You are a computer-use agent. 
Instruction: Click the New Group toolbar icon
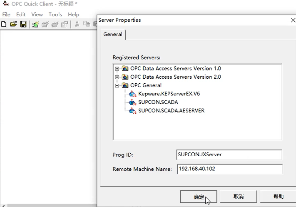point(45,24)
